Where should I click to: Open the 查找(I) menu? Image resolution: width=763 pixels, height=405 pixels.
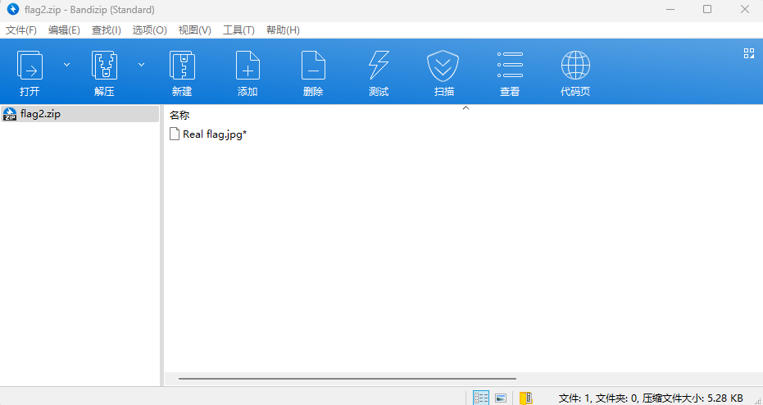tap(106, 30)
